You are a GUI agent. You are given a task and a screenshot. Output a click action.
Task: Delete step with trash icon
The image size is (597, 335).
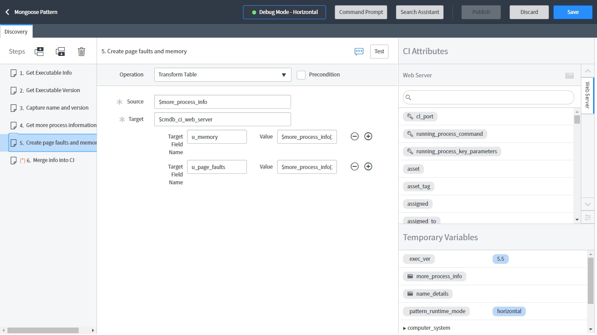(x=81, y=52)
